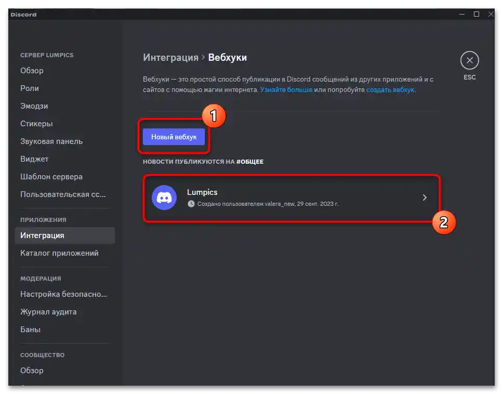Select the Lumpics webhook entry
Viewport: 503px width, 394px height.
click(291, 198)
